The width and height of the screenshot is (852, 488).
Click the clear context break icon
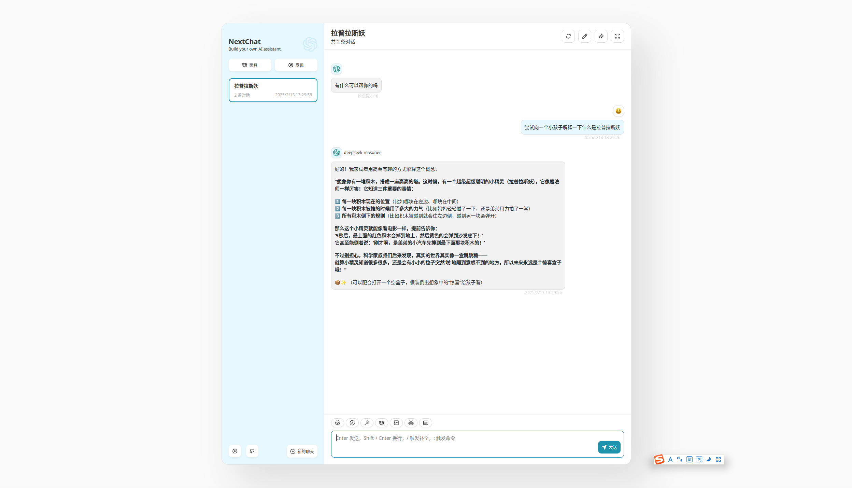coord(396,423)
